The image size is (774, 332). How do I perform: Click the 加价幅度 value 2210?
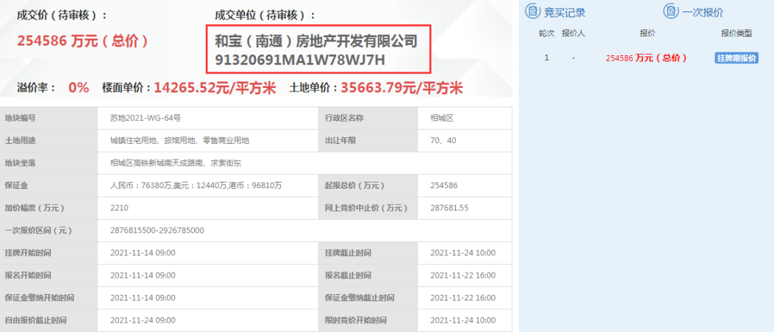pos(120,208)
